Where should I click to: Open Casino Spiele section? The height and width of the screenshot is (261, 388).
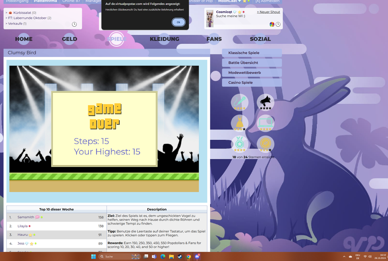coord(252,83)
